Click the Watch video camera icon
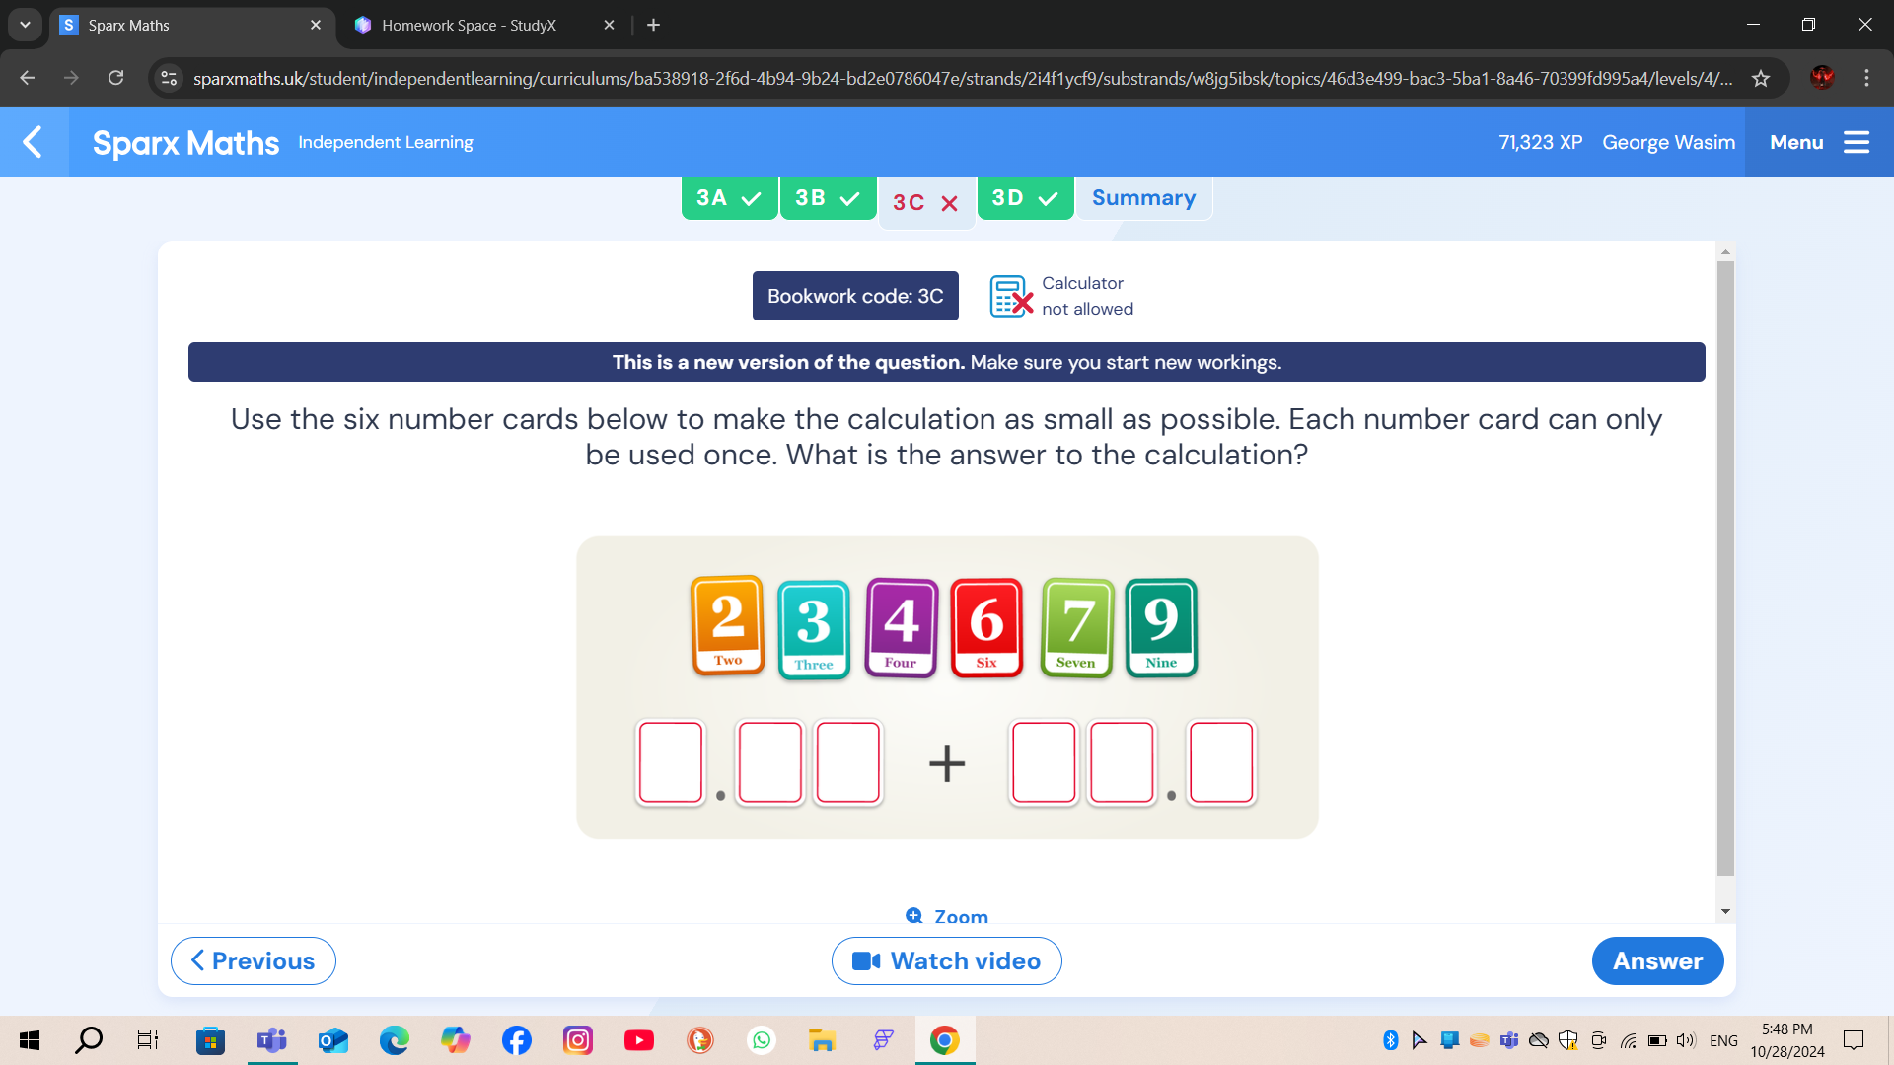This screenshot has width=1894, height=1065. click(865, 961)
